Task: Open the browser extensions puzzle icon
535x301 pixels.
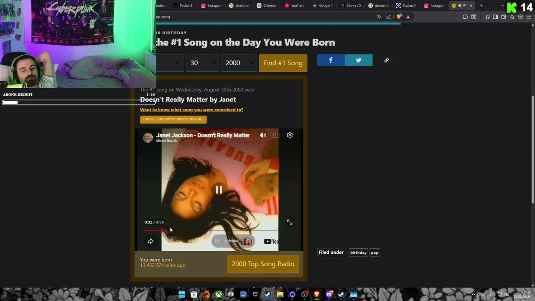Action: [x=465, y=17]
